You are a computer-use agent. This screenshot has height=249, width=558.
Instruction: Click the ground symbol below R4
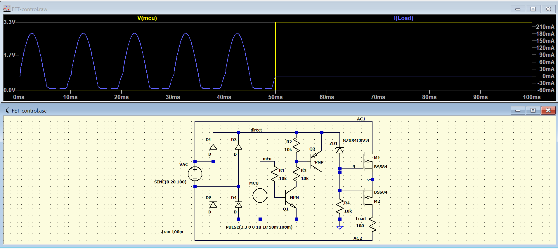[340, 227]
